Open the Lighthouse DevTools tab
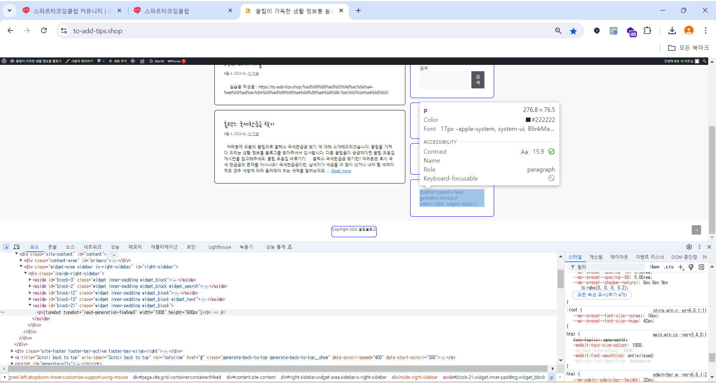 click(x=220, y=247)
